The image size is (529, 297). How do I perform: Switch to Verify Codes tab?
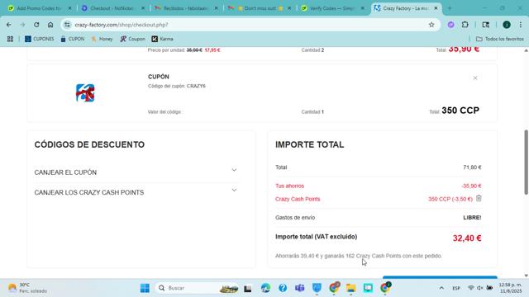[x=332, y=8]
